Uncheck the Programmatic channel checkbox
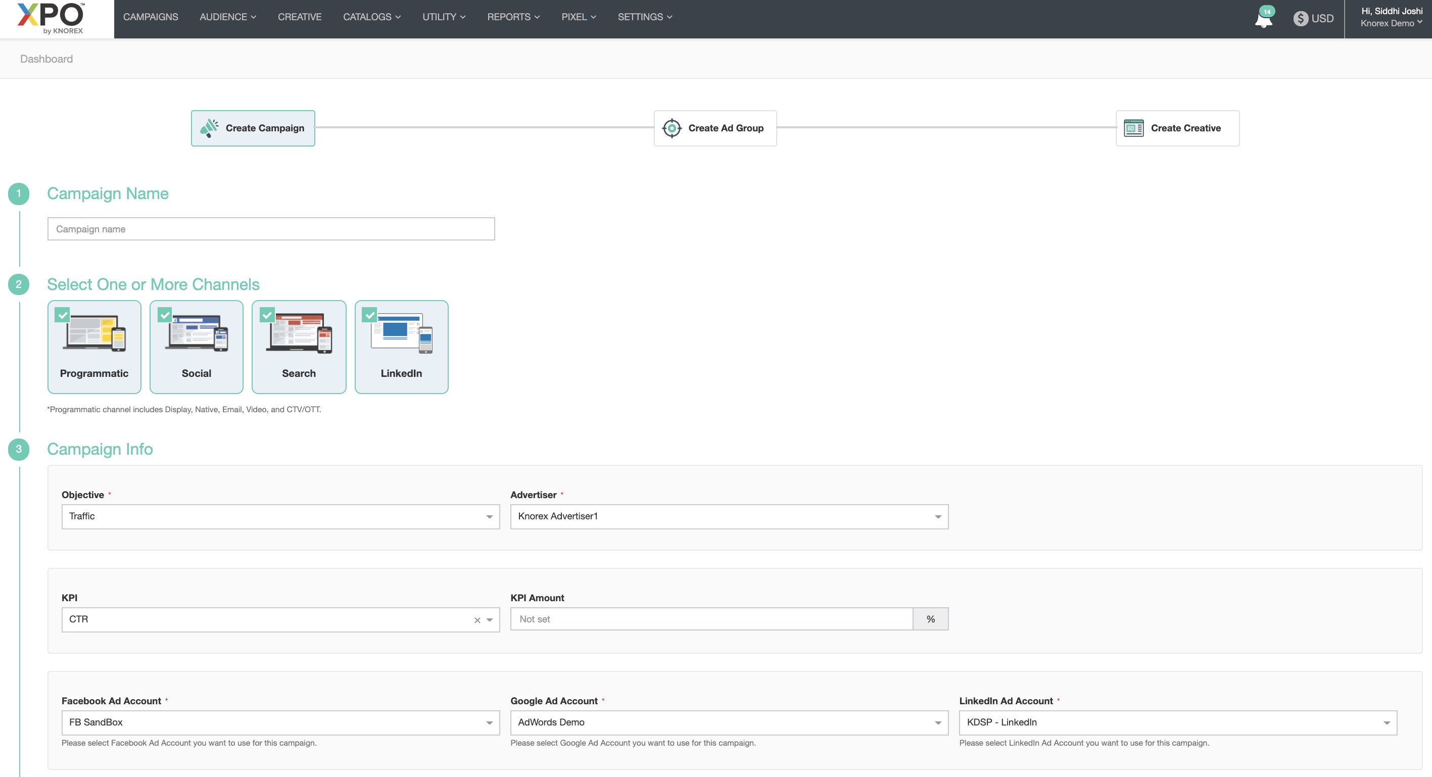1432x777 pixels. coord(62,315)
